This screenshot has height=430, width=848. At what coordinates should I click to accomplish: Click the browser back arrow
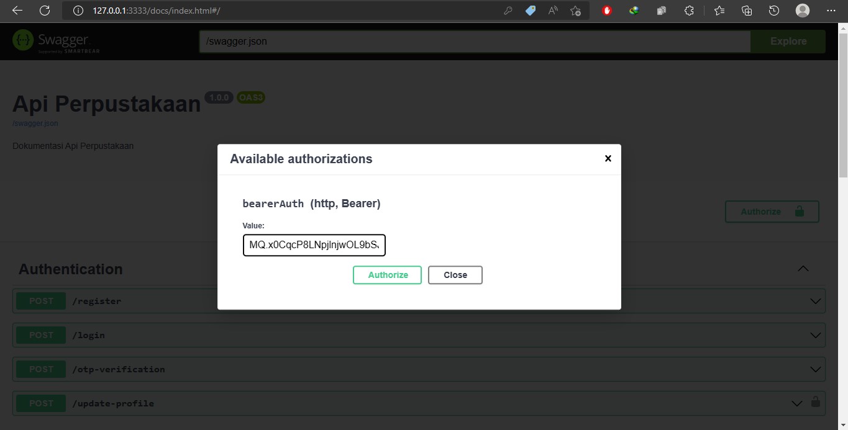17,11
